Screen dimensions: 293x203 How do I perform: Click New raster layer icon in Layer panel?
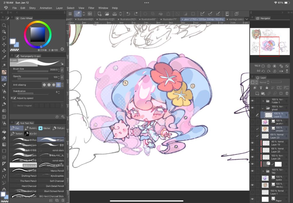(257, 93)
